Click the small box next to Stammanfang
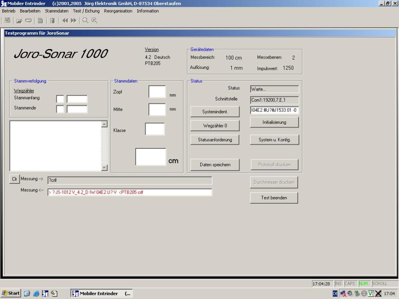The image size is (399, 299). click(60, 99)
